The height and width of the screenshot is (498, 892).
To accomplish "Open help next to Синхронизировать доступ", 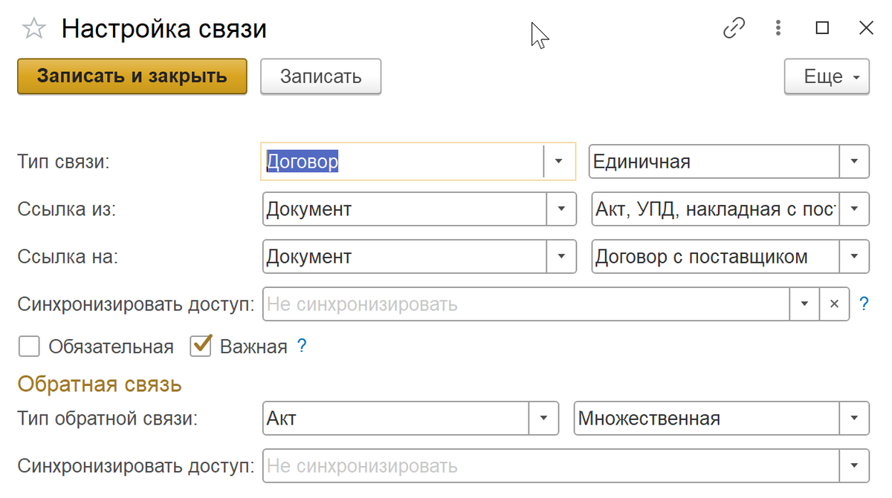I will point(864,304).
